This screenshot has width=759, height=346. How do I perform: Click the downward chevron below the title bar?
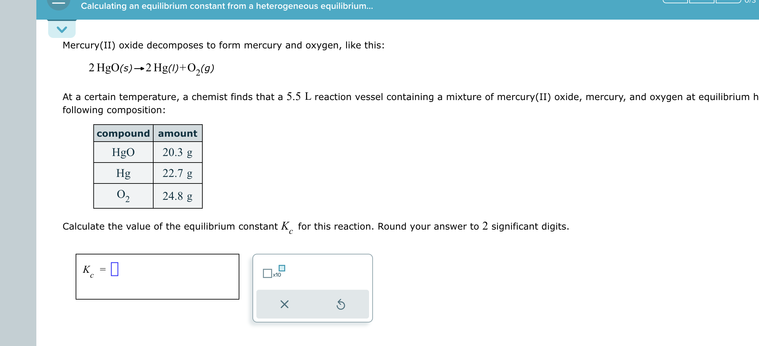62,29
